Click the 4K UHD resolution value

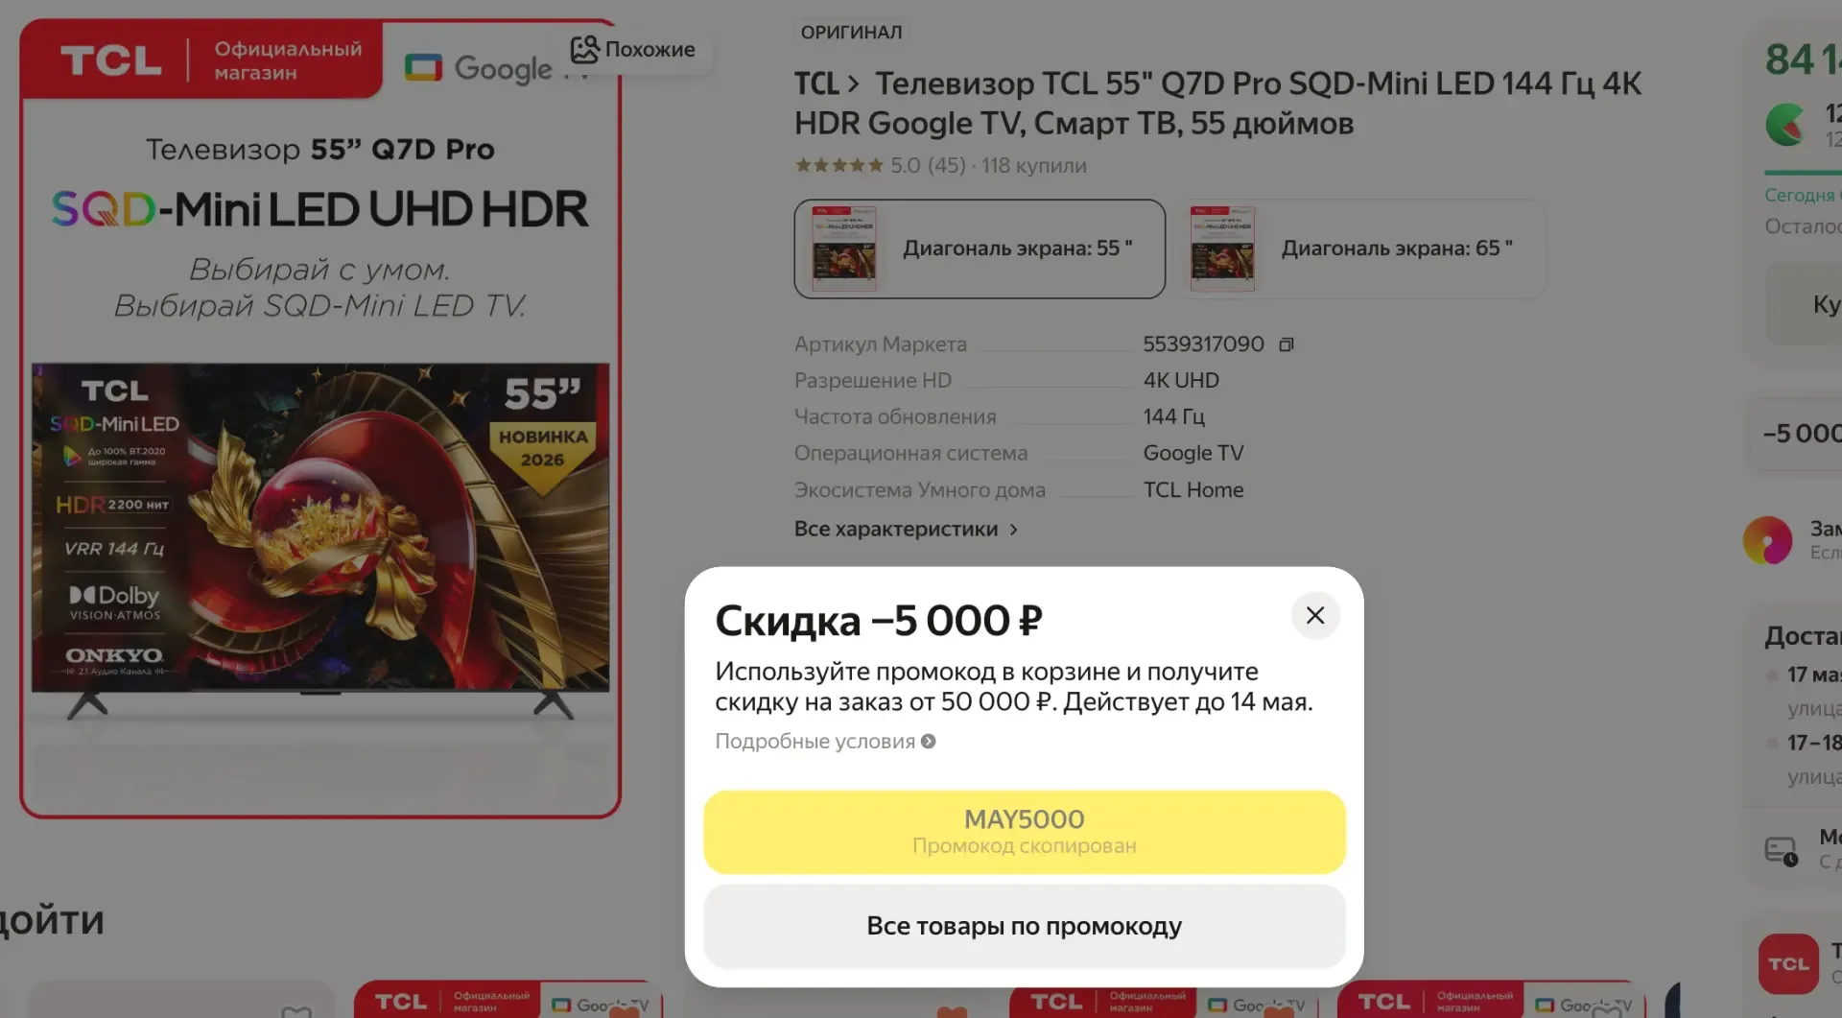pyautogui.click(x=1181, y=380)
